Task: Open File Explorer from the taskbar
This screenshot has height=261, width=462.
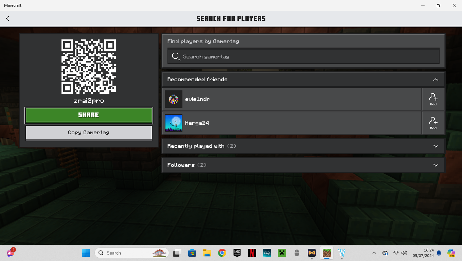Action: (x=207, y=253)
